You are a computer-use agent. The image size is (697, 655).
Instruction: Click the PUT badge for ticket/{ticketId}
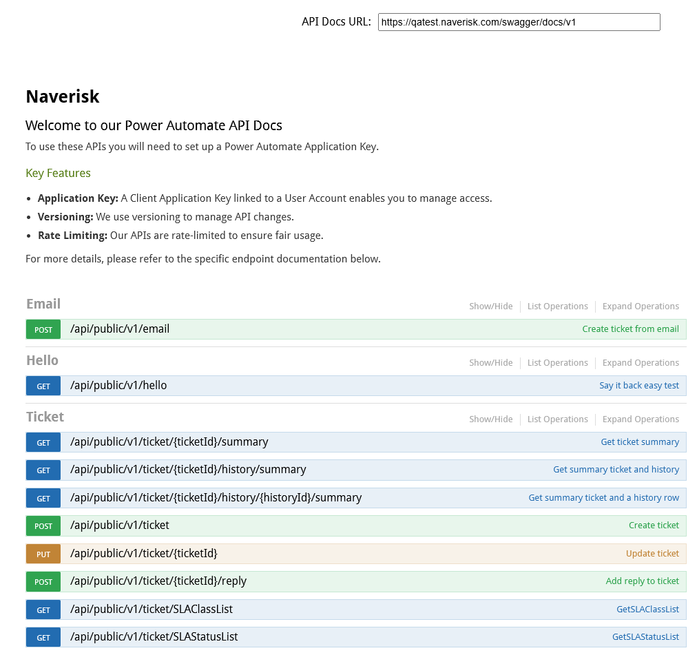(x=43, y=554)
